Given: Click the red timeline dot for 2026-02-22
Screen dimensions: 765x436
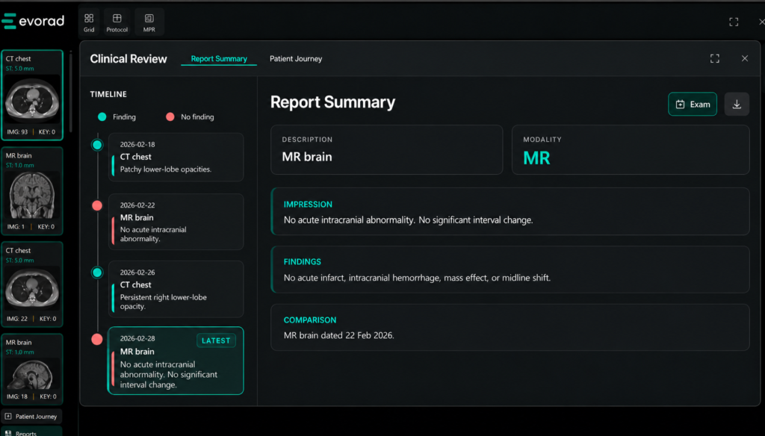Looking at the screenshot, I should click(97, 206).
